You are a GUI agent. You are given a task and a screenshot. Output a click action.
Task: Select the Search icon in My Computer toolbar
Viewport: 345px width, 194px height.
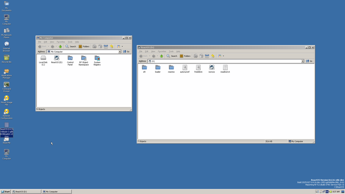[x=71, y=46]
